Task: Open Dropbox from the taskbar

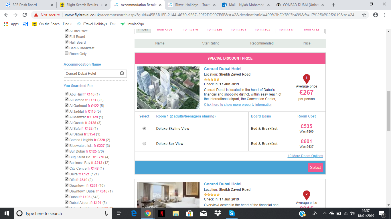Action: pyautogui.click(x=218, y=213)
